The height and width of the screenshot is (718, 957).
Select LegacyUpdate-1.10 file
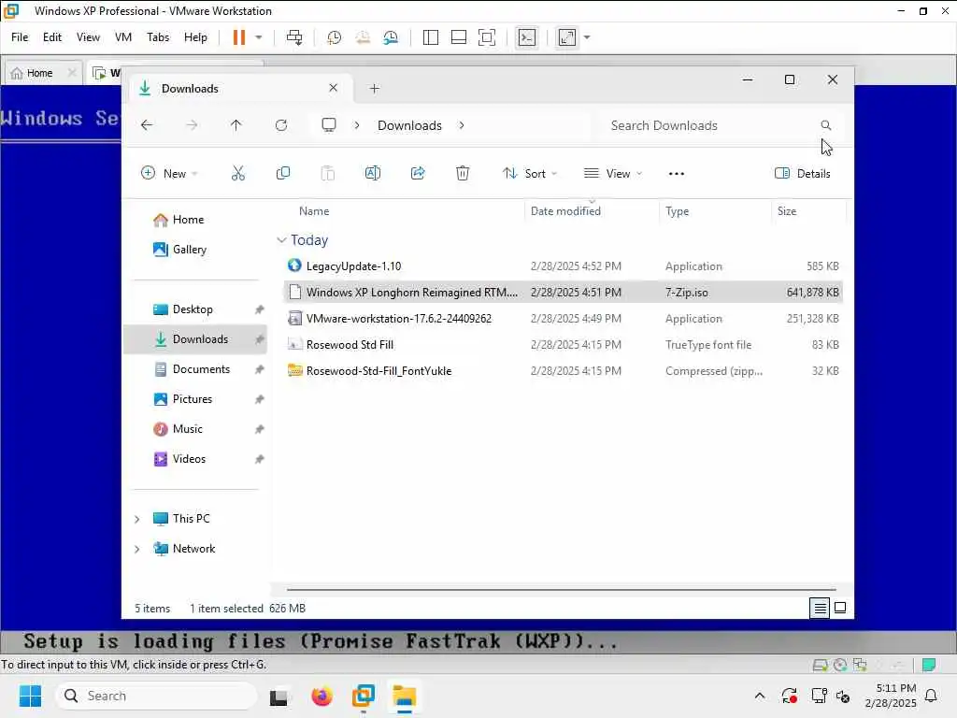coord(563,266)
